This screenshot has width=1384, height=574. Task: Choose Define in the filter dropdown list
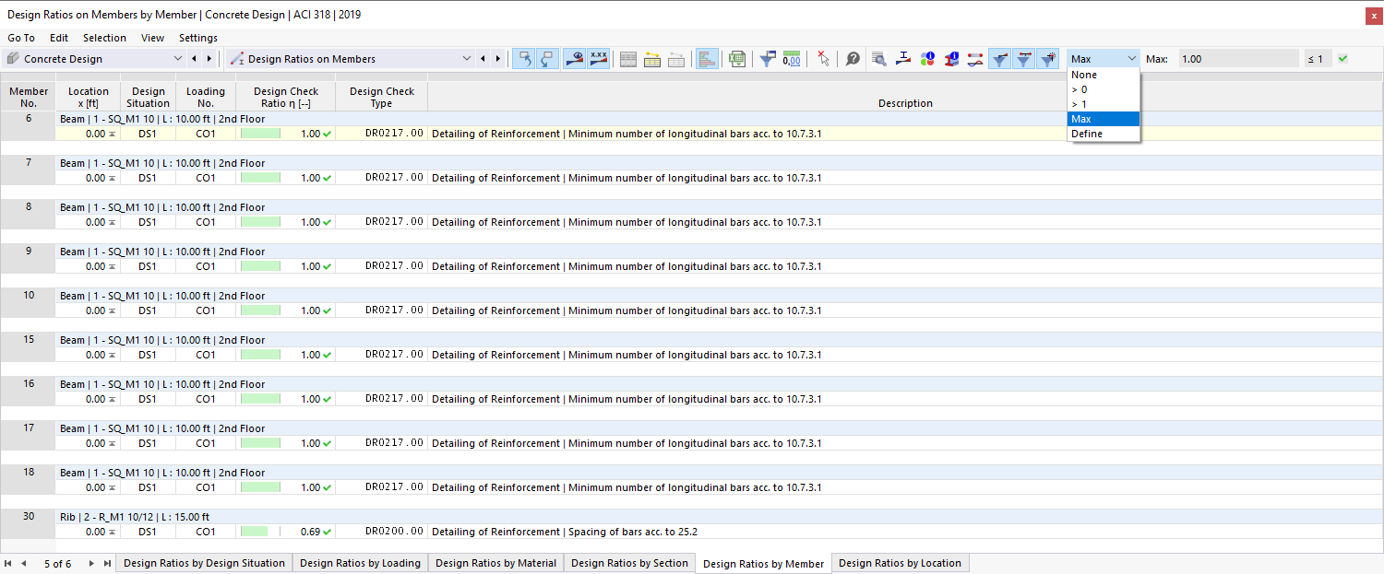pos(1104,134)
